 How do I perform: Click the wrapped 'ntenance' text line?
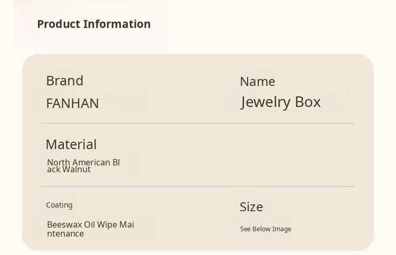coord(65,234)
